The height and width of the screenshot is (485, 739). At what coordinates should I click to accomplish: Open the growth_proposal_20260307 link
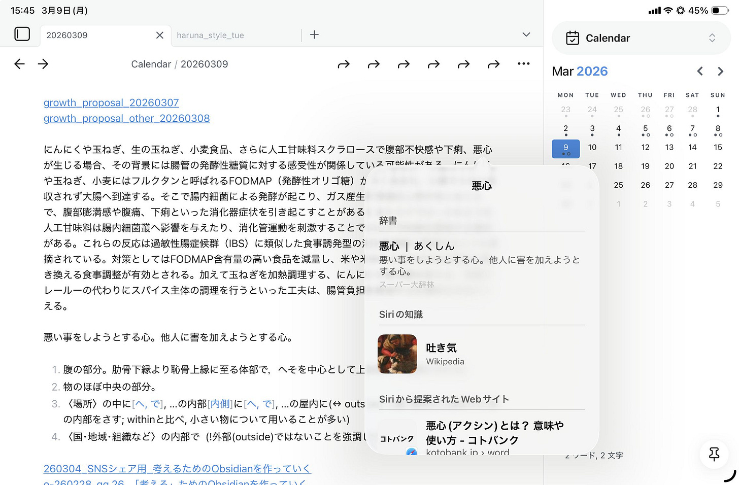[x=111, y=102]
